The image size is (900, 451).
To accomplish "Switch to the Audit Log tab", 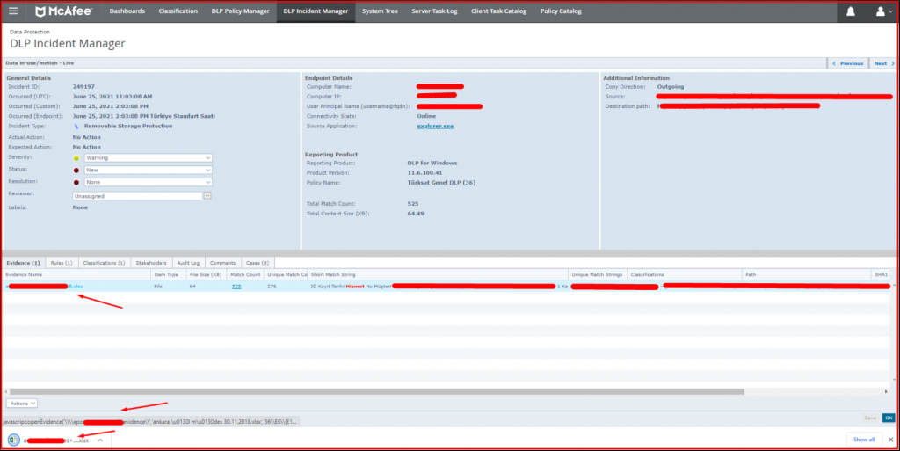I will pos(188,263).
